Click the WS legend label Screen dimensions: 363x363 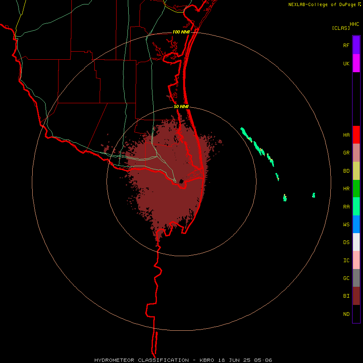point(346,224)
